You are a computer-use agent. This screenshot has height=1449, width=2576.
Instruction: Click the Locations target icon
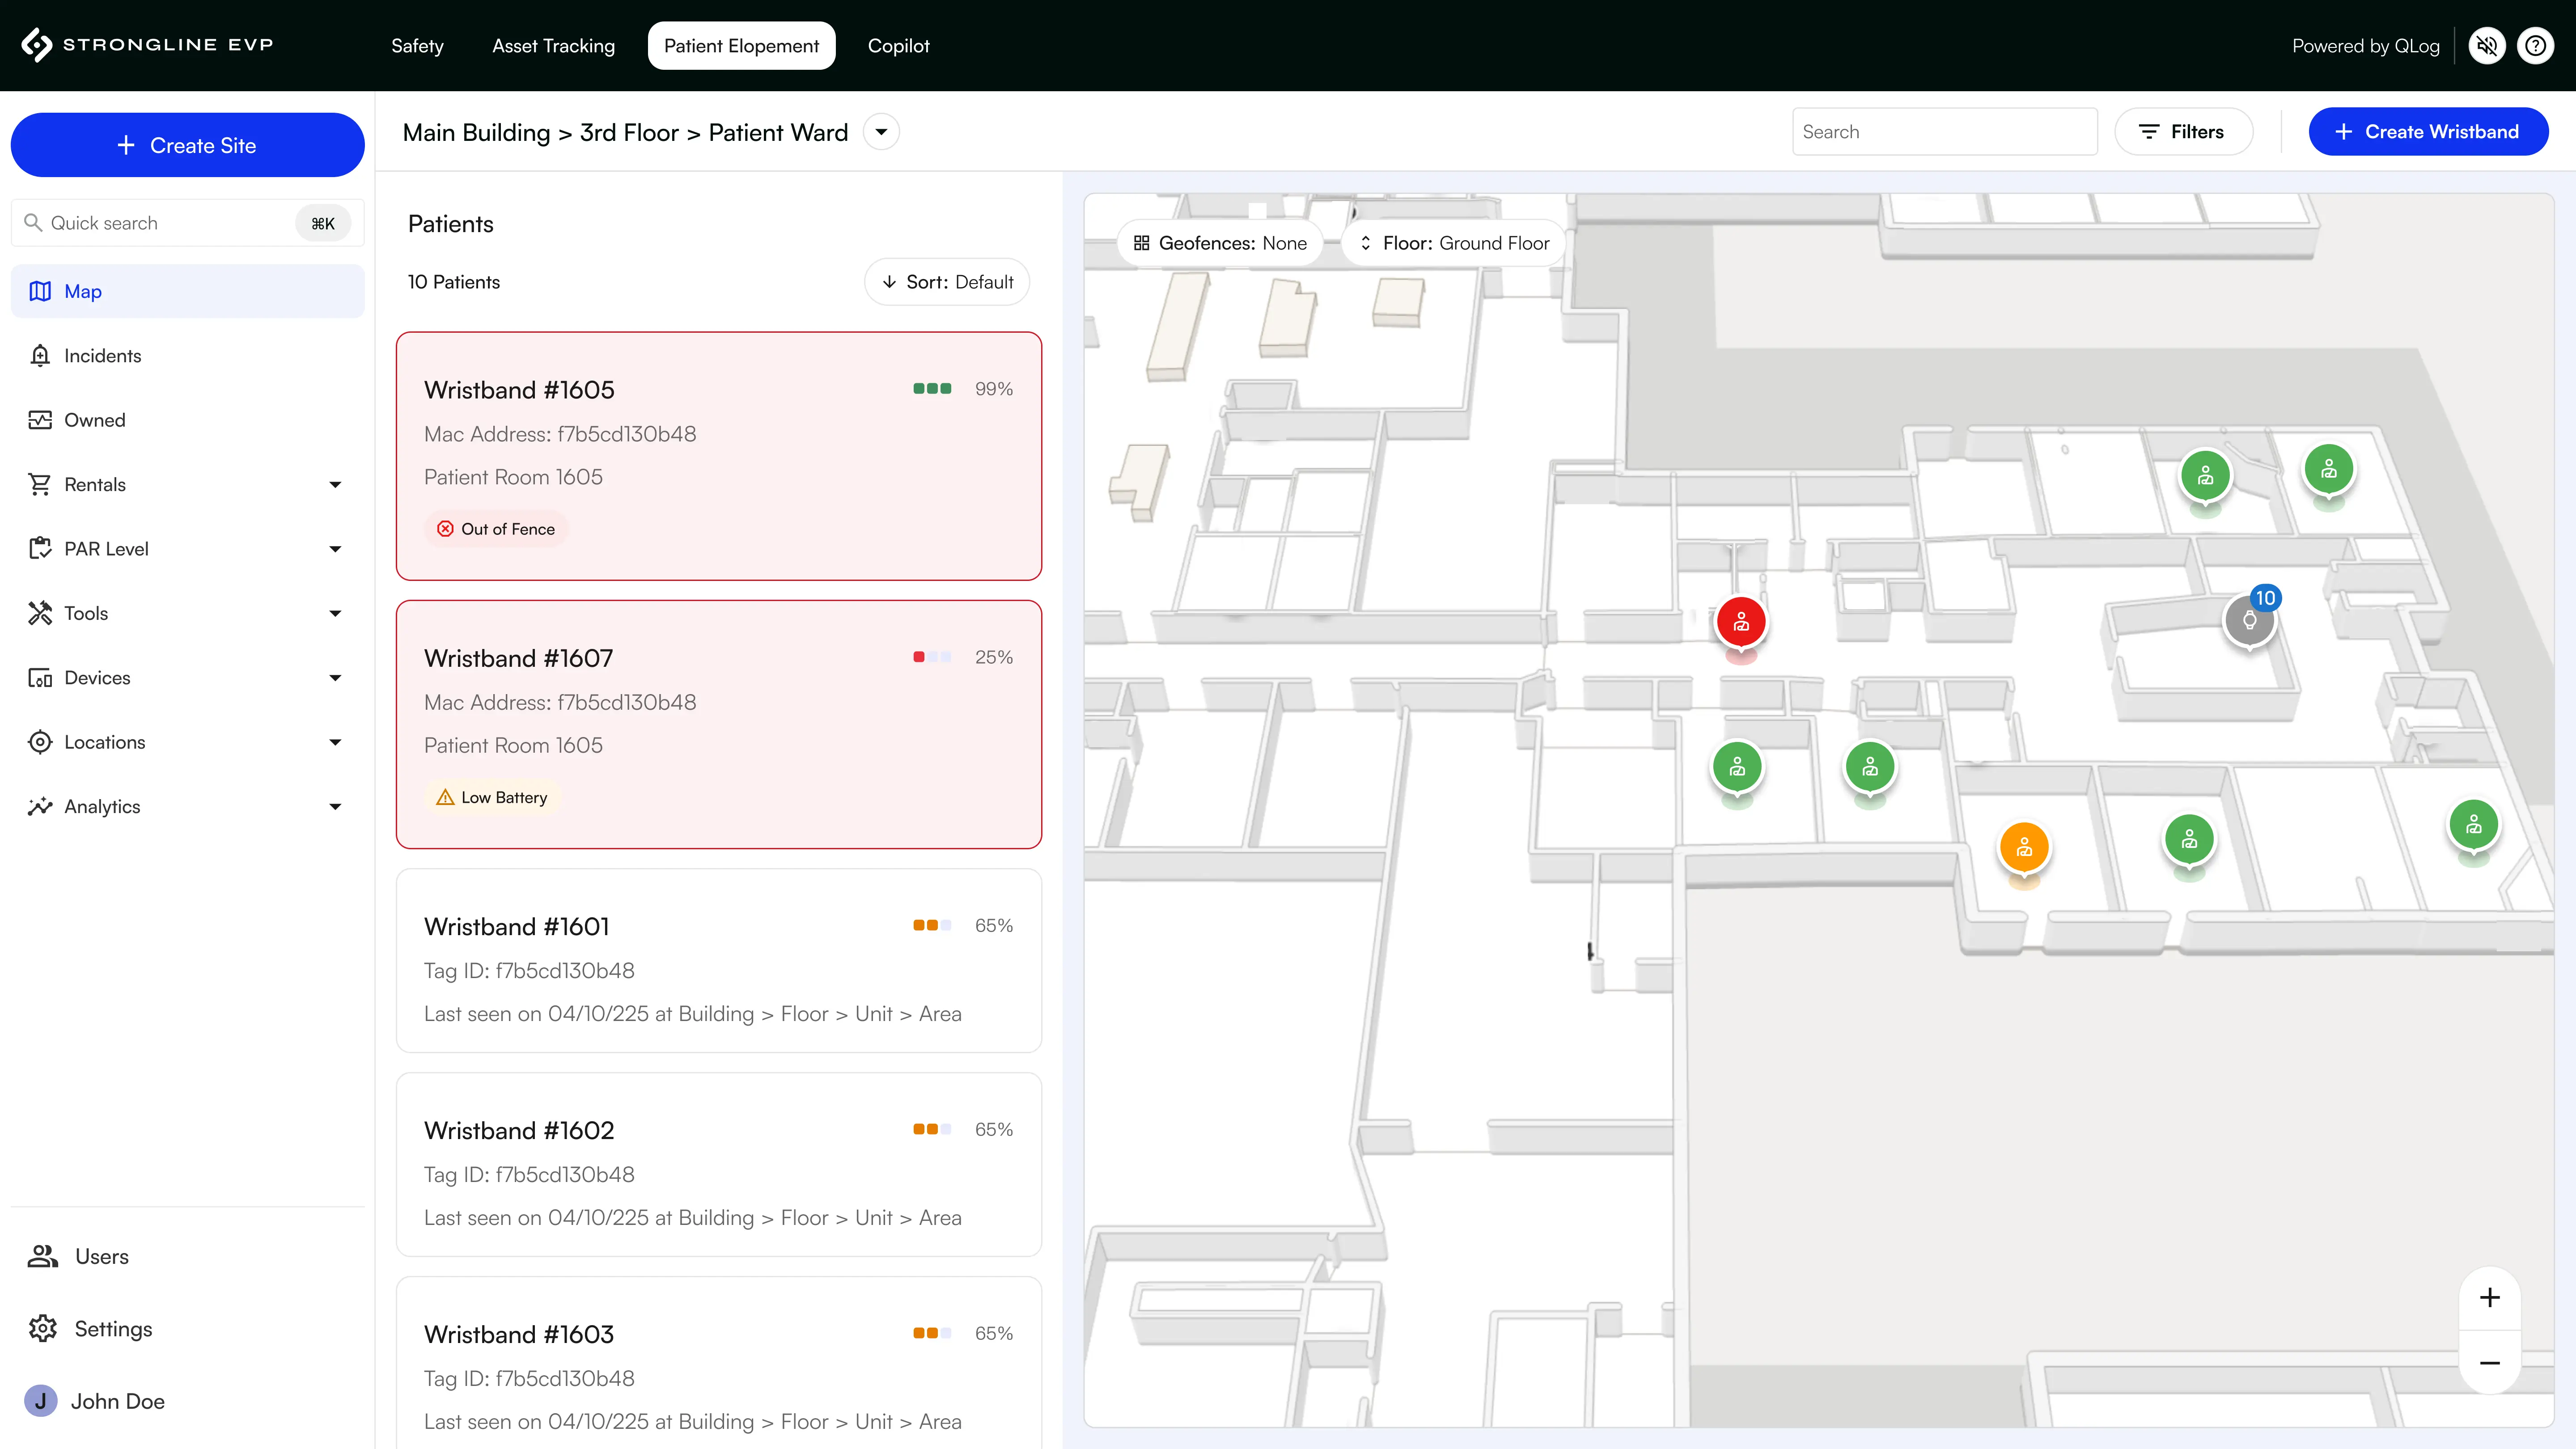[x=40, y=742]
